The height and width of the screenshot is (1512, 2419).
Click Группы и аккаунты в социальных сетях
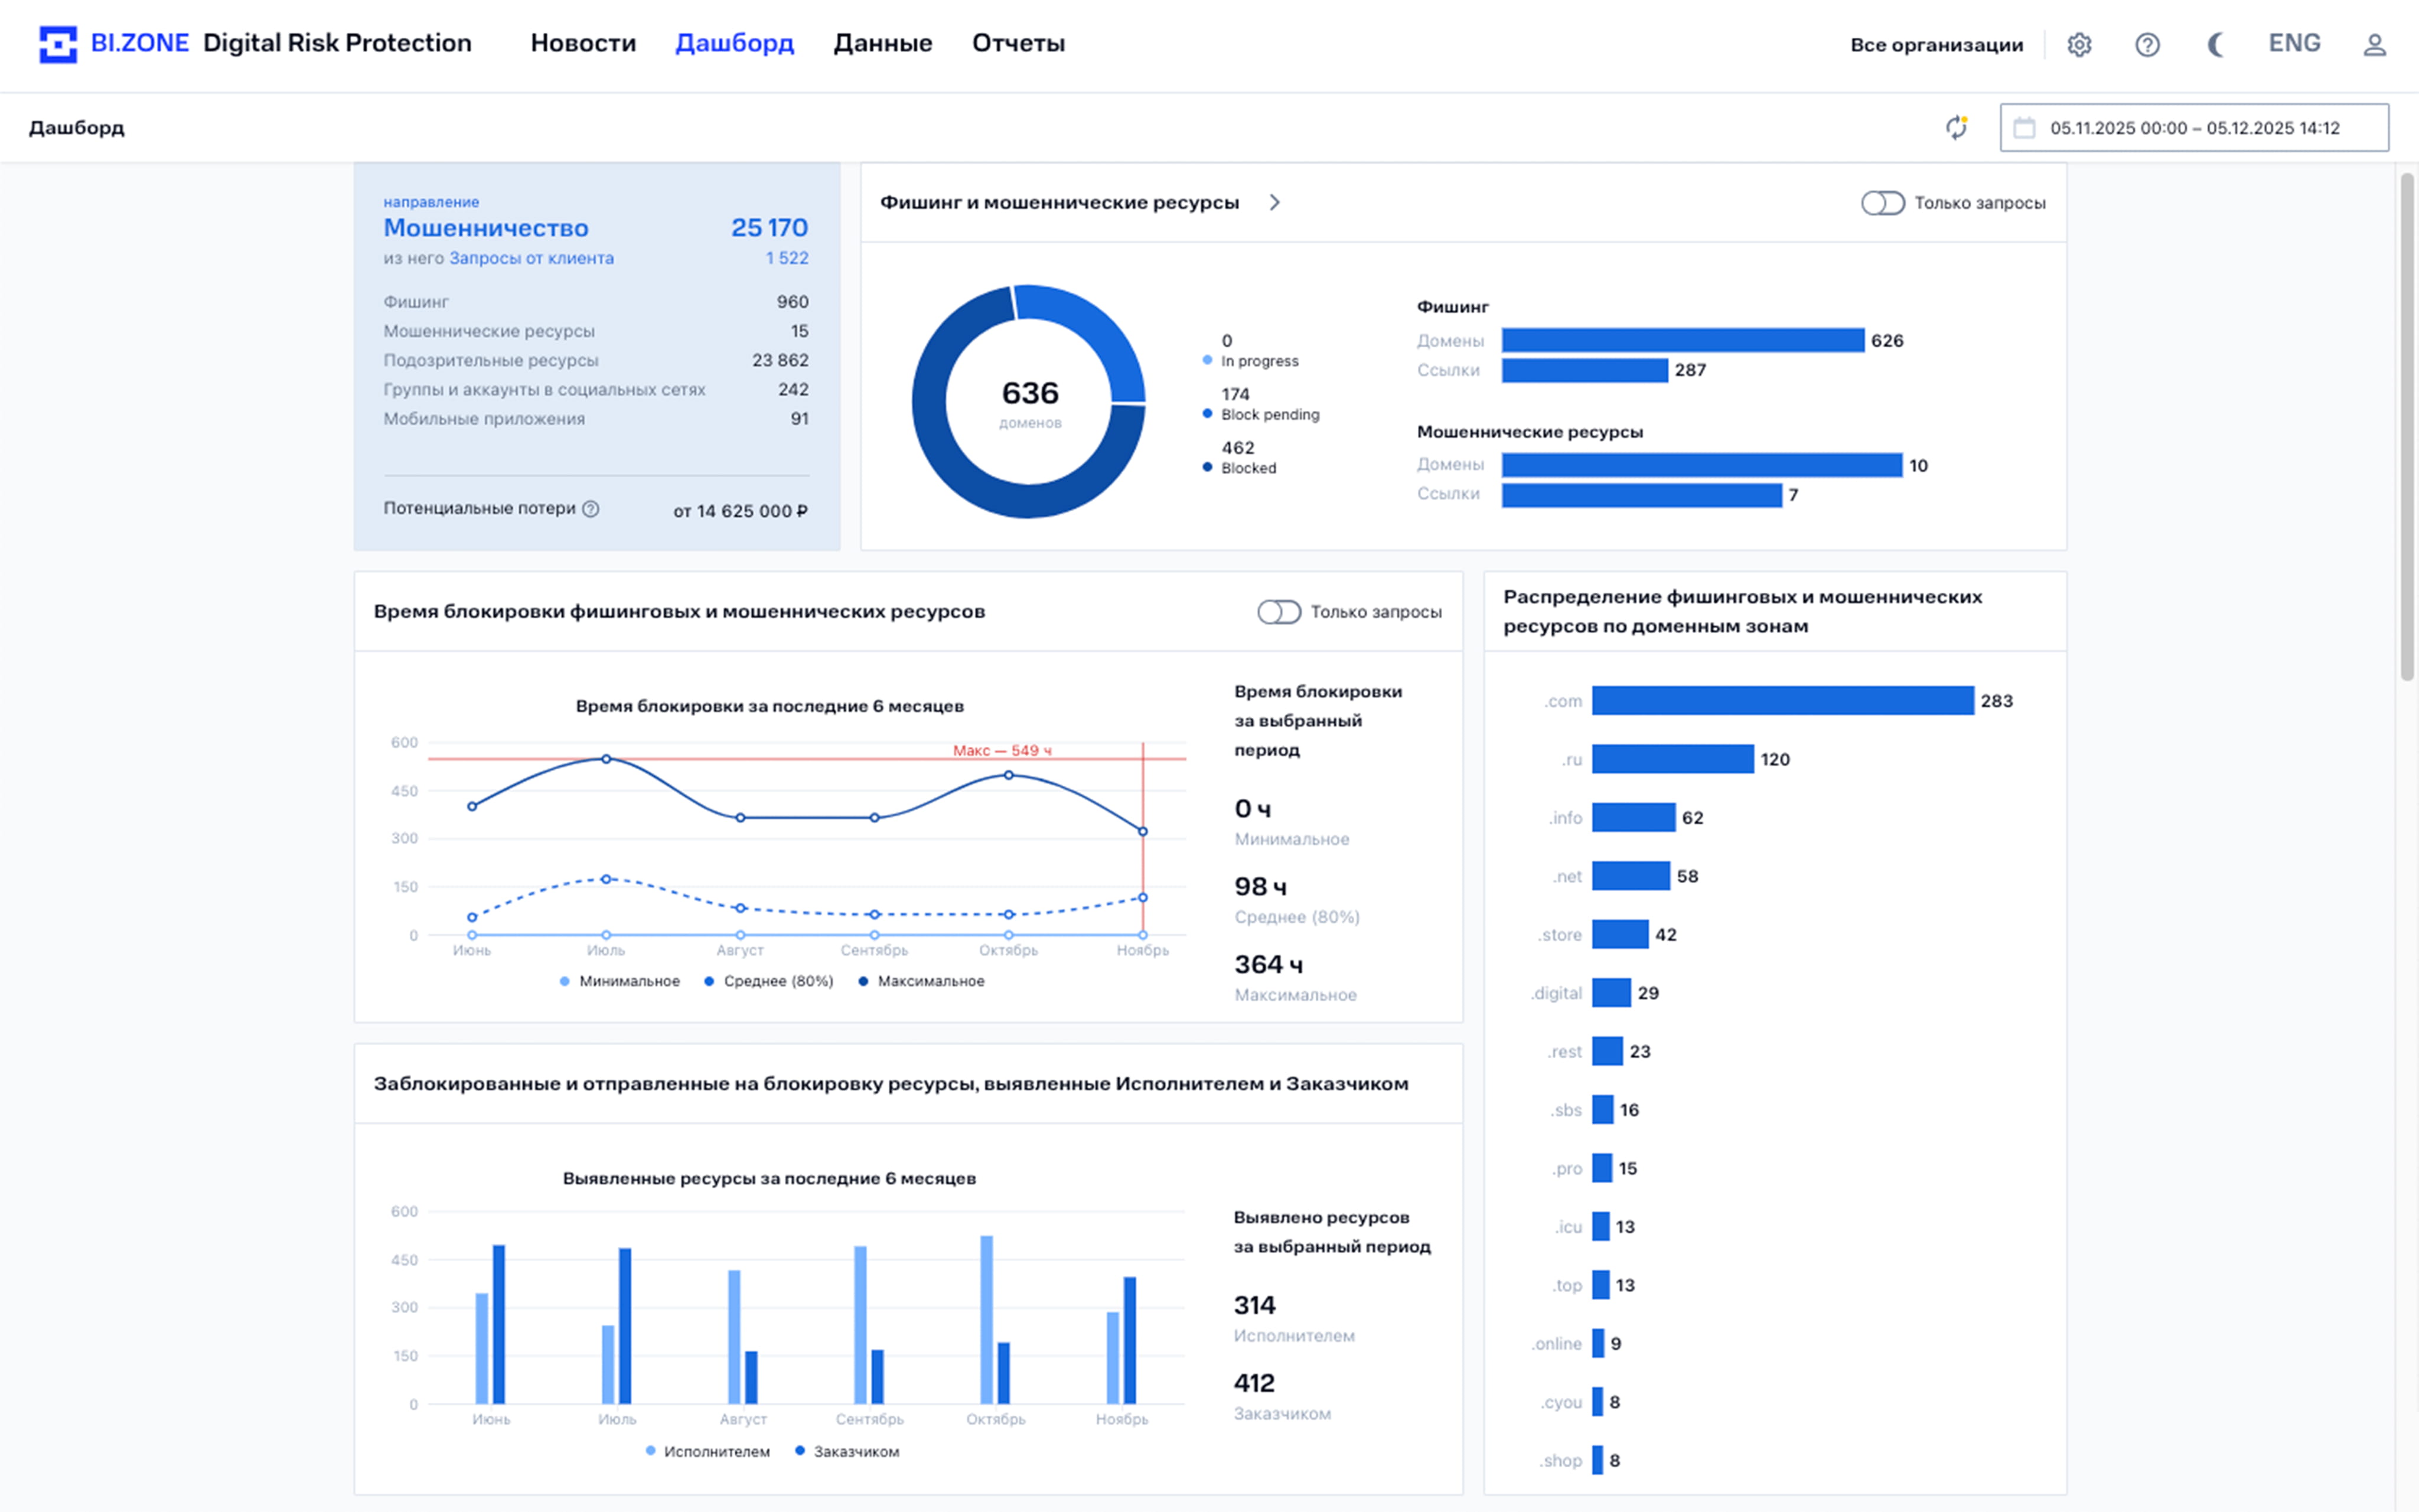coord(544,390)
